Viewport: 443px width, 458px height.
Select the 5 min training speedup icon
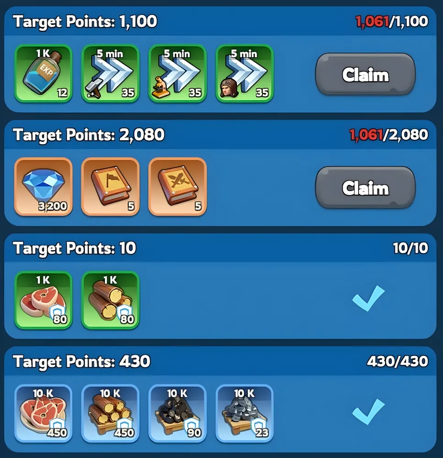245,74
